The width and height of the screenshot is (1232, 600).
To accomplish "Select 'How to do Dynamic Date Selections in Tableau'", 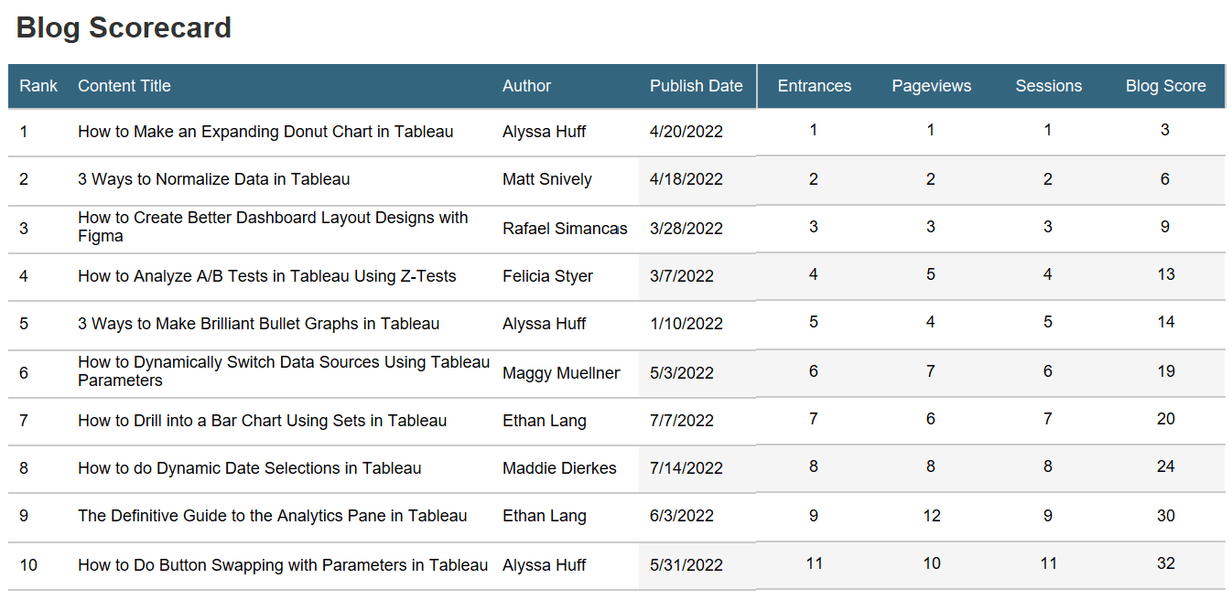I will [249, 468].
